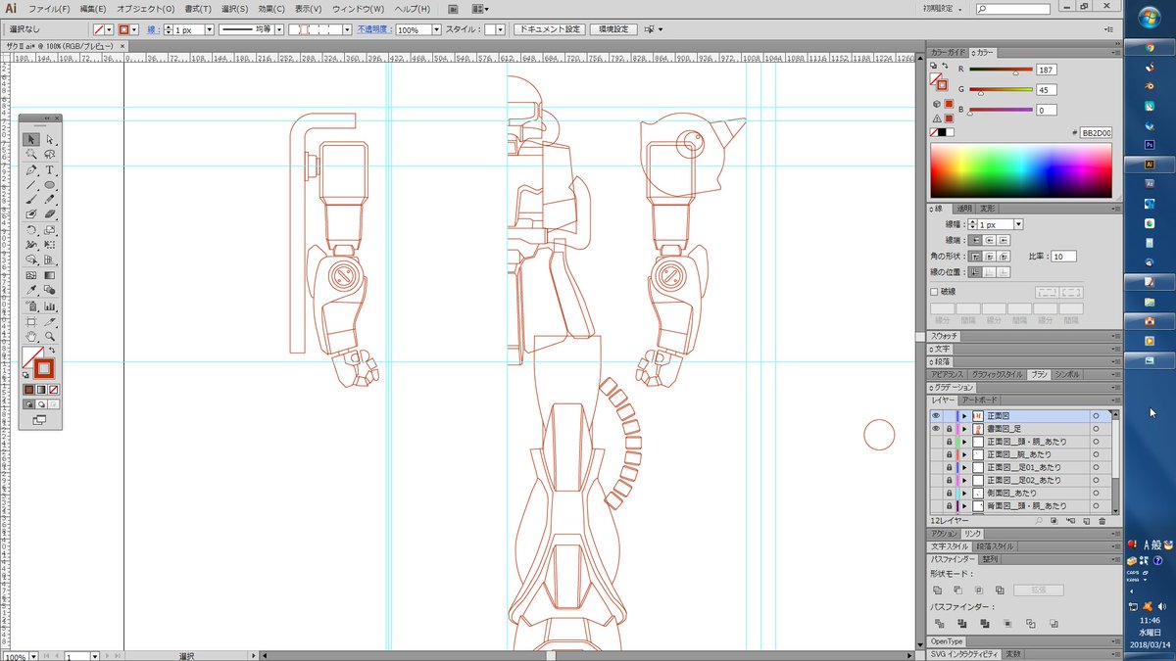
Task: Open the オブジェクト(O) menu
Action: pyautogui.click(x=146, y=9)
